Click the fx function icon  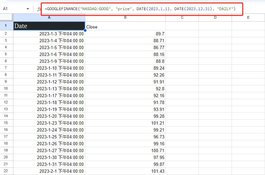(39, 9)
